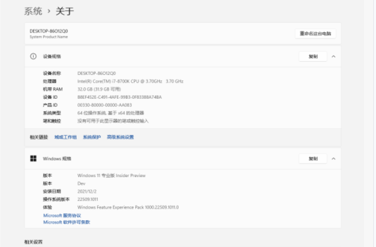Copy device specifications with 复制 button
The height and width of the screenshot is (247, 376).
click(x=313, y=56)
